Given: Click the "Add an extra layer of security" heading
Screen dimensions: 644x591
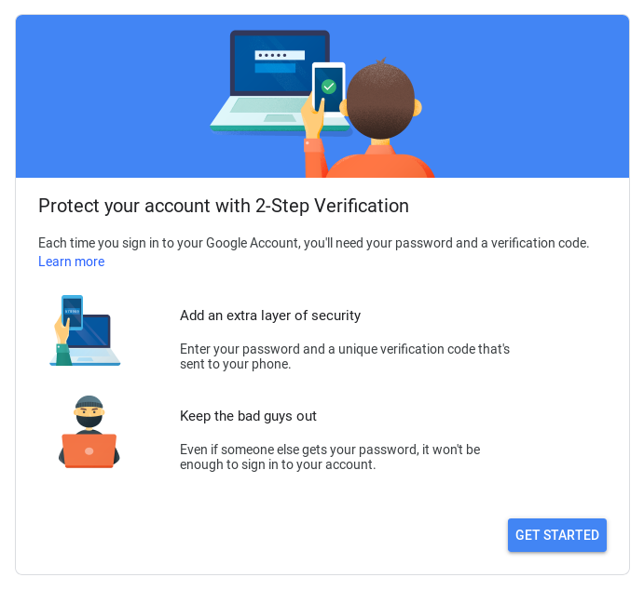Looking at the screenshot, I should click(270, 316).
